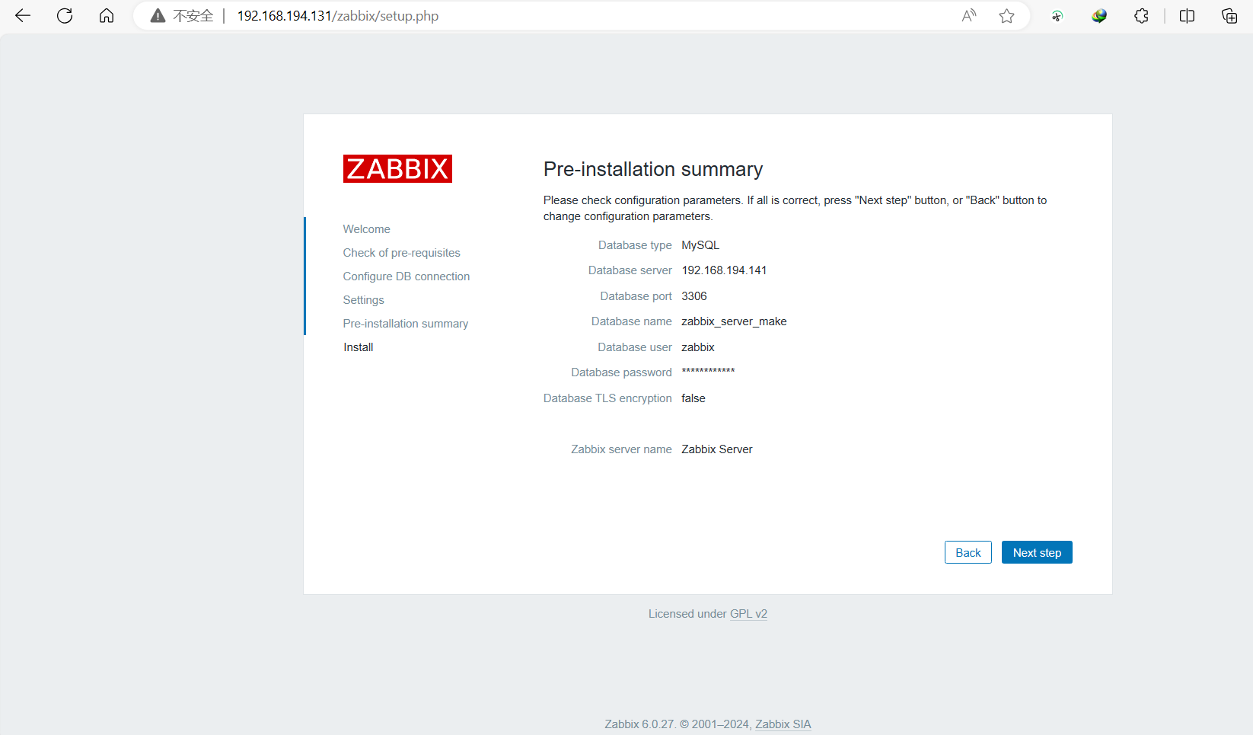Click the Zabbix Server name value
Viewport: 1253px width, 735px height.
[717, 449]
